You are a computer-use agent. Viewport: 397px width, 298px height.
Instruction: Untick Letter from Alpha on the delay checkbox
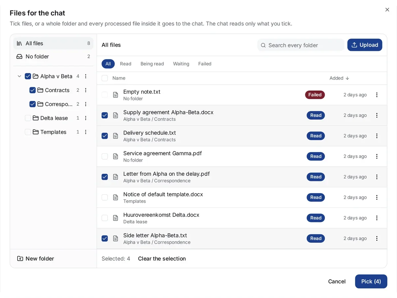[x=105, y=177]
